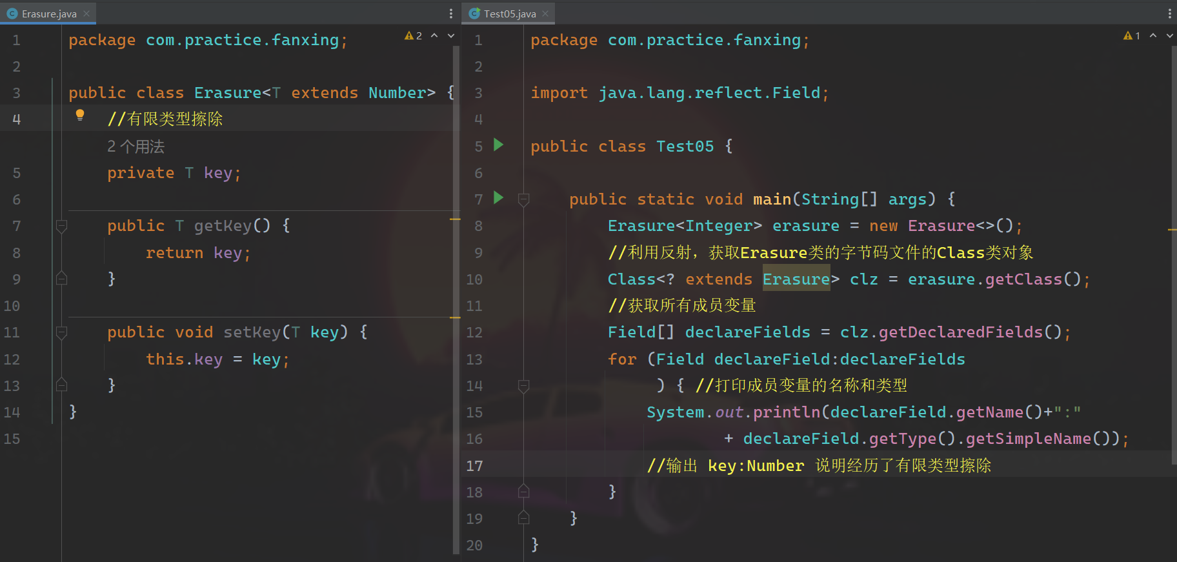
Task: Run the Test05 class from the gutter arrow
Action: point(498,145)
